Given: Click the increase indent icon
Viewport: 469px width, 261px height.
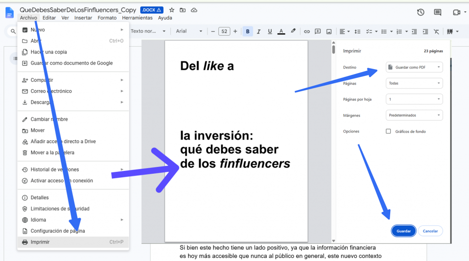Looking at the screenshot, I should pos(425,32).
